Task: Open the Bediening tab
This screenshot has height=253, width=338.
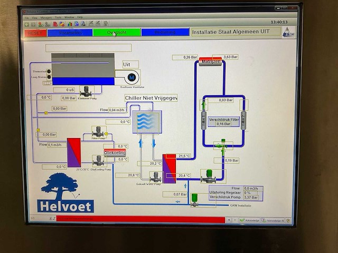Action: [x=165, y=33]
